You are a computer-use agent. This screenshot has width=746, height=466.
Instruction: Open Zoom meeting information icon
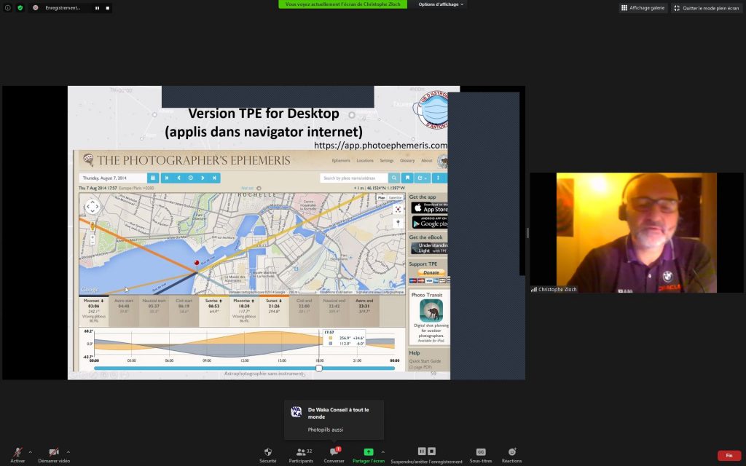[7, 7]
